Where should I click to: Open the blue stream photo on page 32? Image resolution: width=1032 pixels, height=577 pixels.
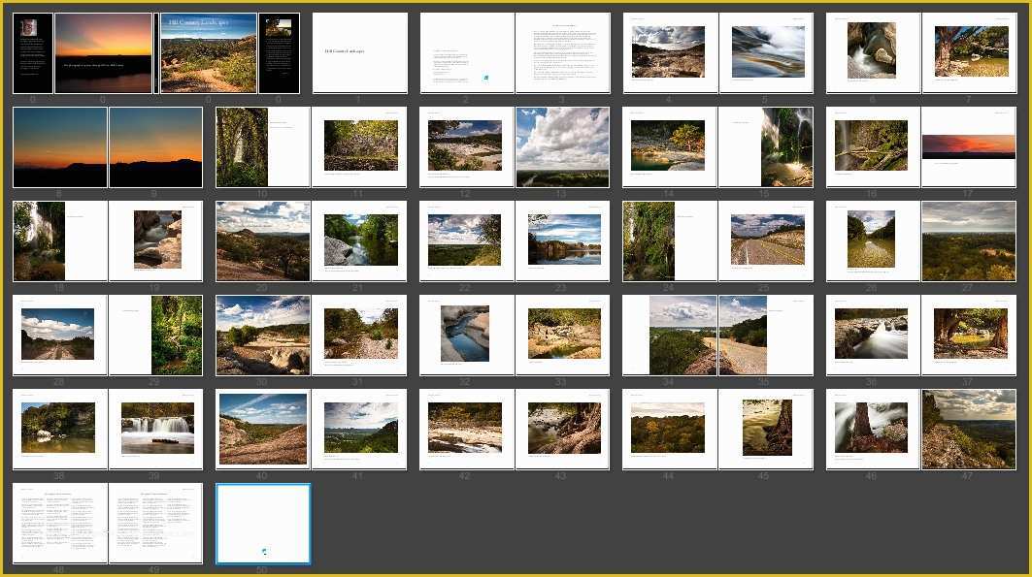(x=465, y=335)
